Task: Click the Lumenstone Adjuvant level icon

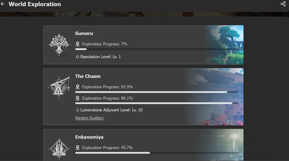Action: coord(77,110)
